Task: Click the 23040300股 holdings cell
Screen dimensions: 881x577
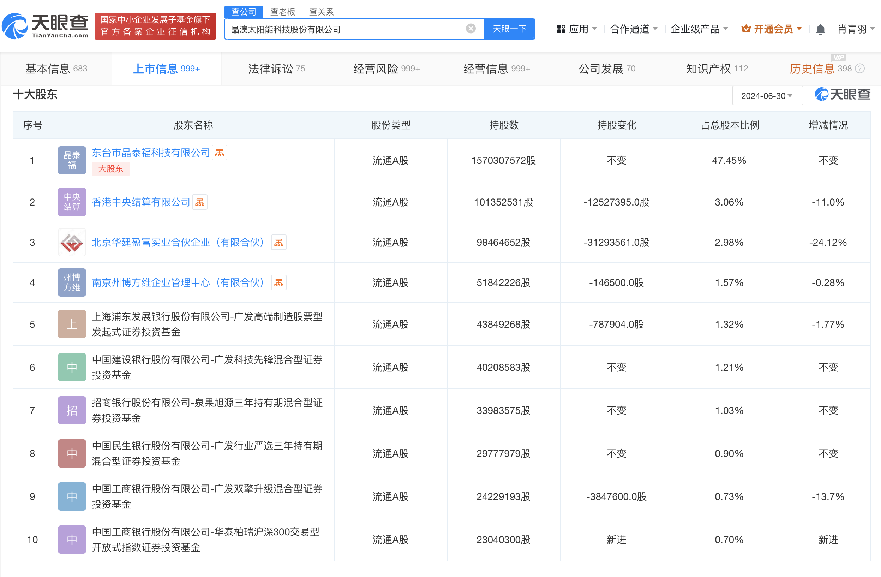Action: click(503, 540)
